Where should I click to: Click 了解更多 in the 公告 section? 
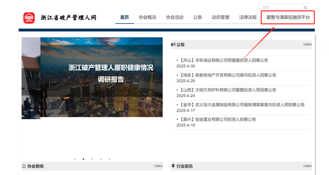point(307,44)
